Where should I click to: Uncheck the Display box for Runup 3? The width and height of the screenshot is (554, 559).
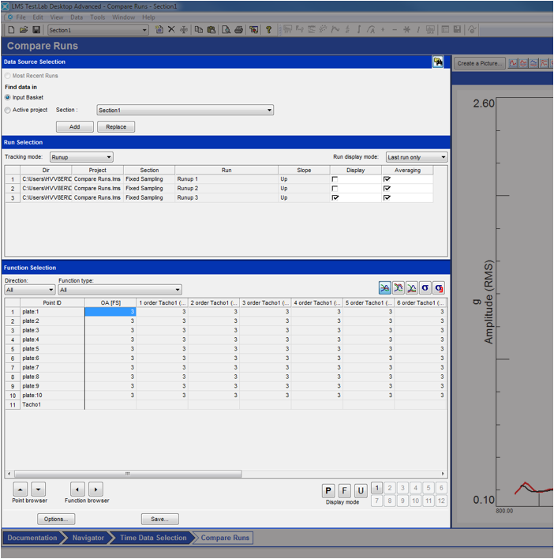point(335,198)
